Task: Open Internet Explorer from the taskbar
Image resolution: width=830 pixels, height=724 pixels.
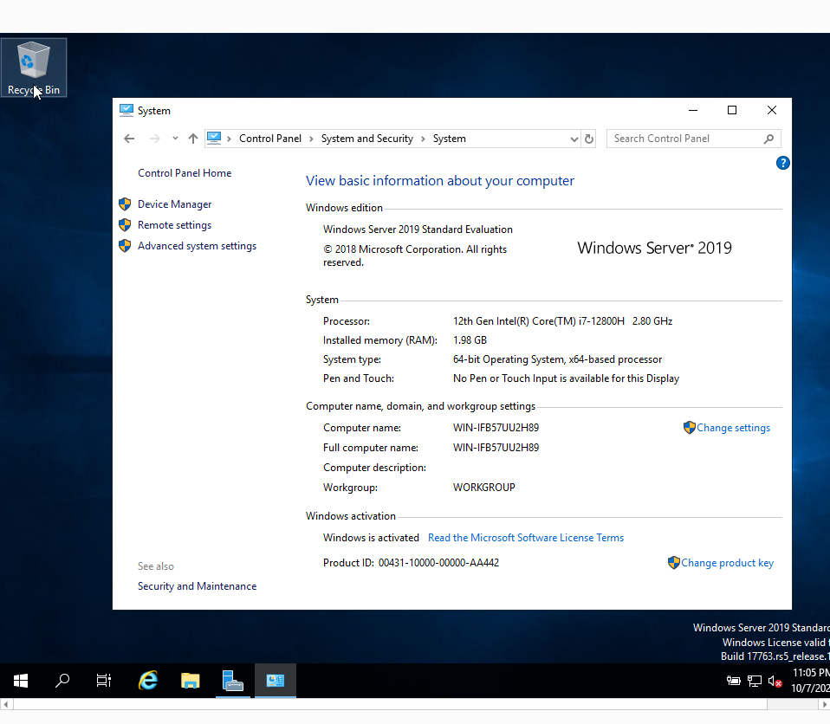Action: pos(148,680)
